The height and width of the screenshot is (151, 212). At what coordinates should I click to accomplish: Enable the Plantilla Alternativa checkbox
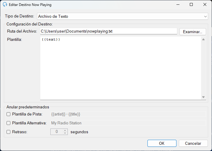tap(8, 123)
